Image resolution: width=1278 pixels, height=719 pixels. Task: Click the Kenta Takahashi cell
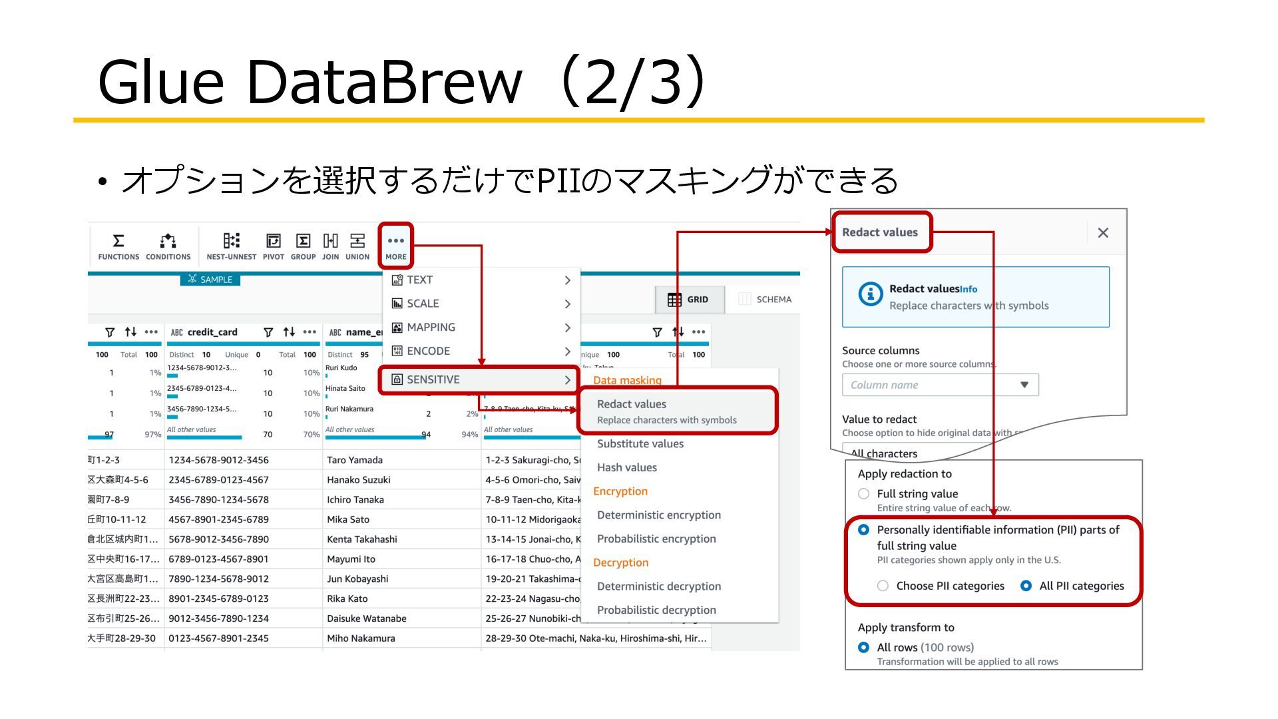(402, 539)
